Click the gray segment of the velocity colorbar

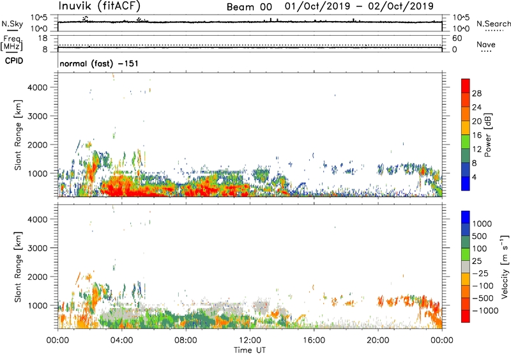(x=466, y=266)
